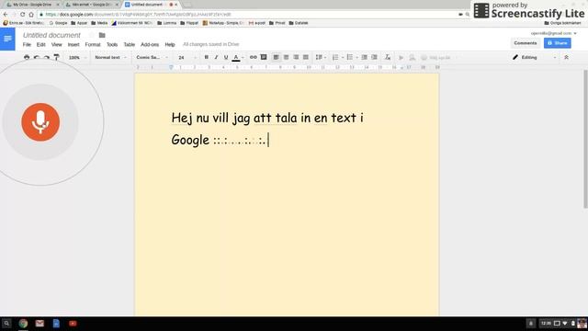This screenshot has height=331, width=588.
Task: Click 'All changes saved in Drive' status
Action: [210, 44]
